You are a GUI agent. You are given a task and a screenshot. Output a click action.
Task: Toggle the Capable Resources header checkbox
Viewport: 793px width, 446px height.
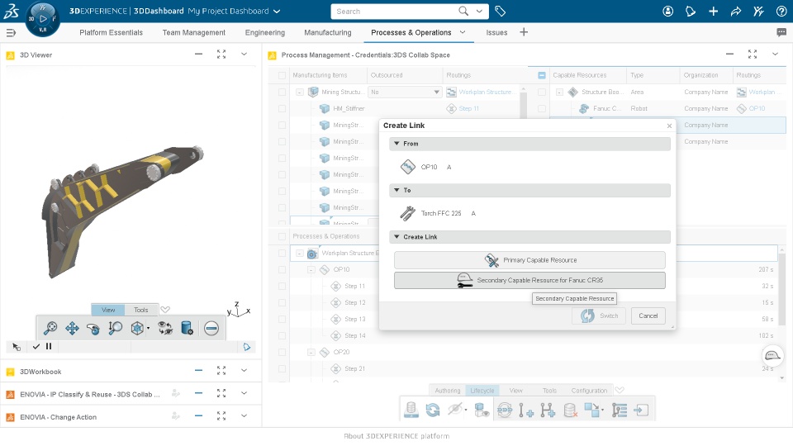coord(542,75)
